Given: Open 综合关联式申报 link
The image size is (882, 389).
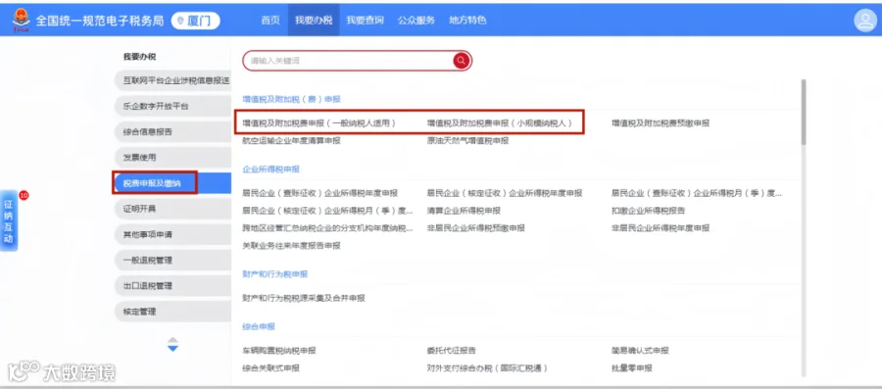Looking at the screenshot, I should [271, 368].
